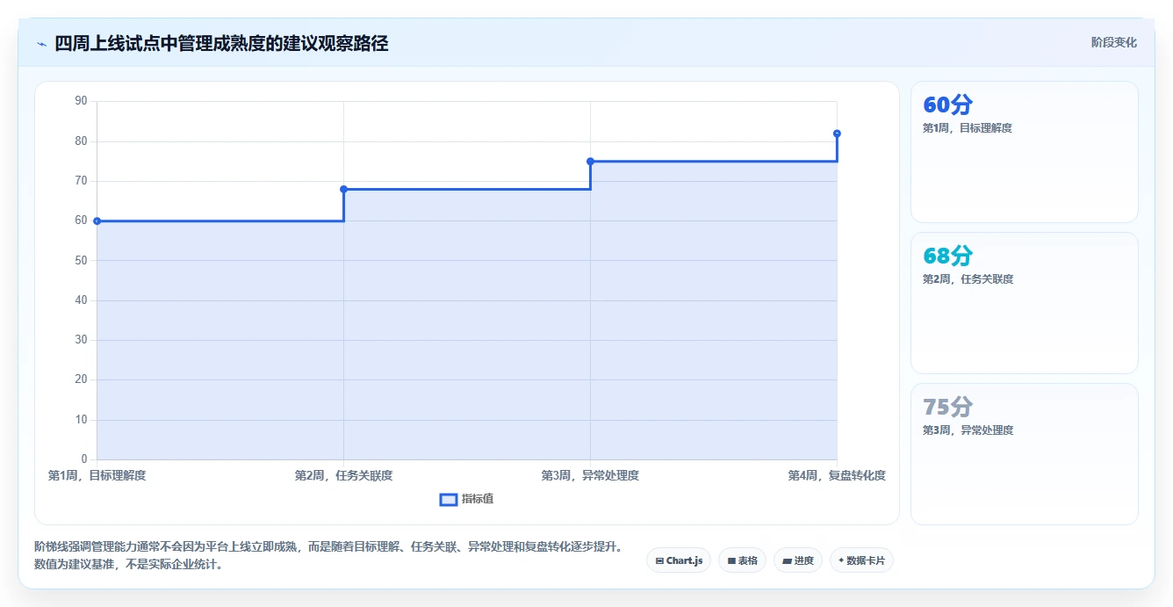The height and width of the screenshot is (607, 1173).
Task: Click the week 3 data point at 75
Action: pyautogui.click(x=590, y=162)
